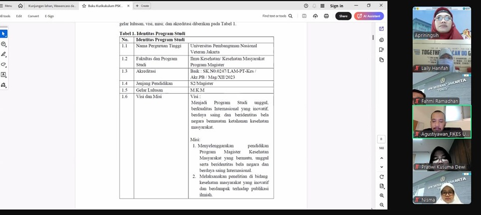
Task: Zoom in on the document
Action: click(x=381, y=196)
